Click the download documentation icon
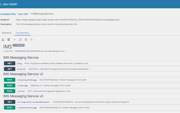The image size is (180, 113). coord(3,40)
